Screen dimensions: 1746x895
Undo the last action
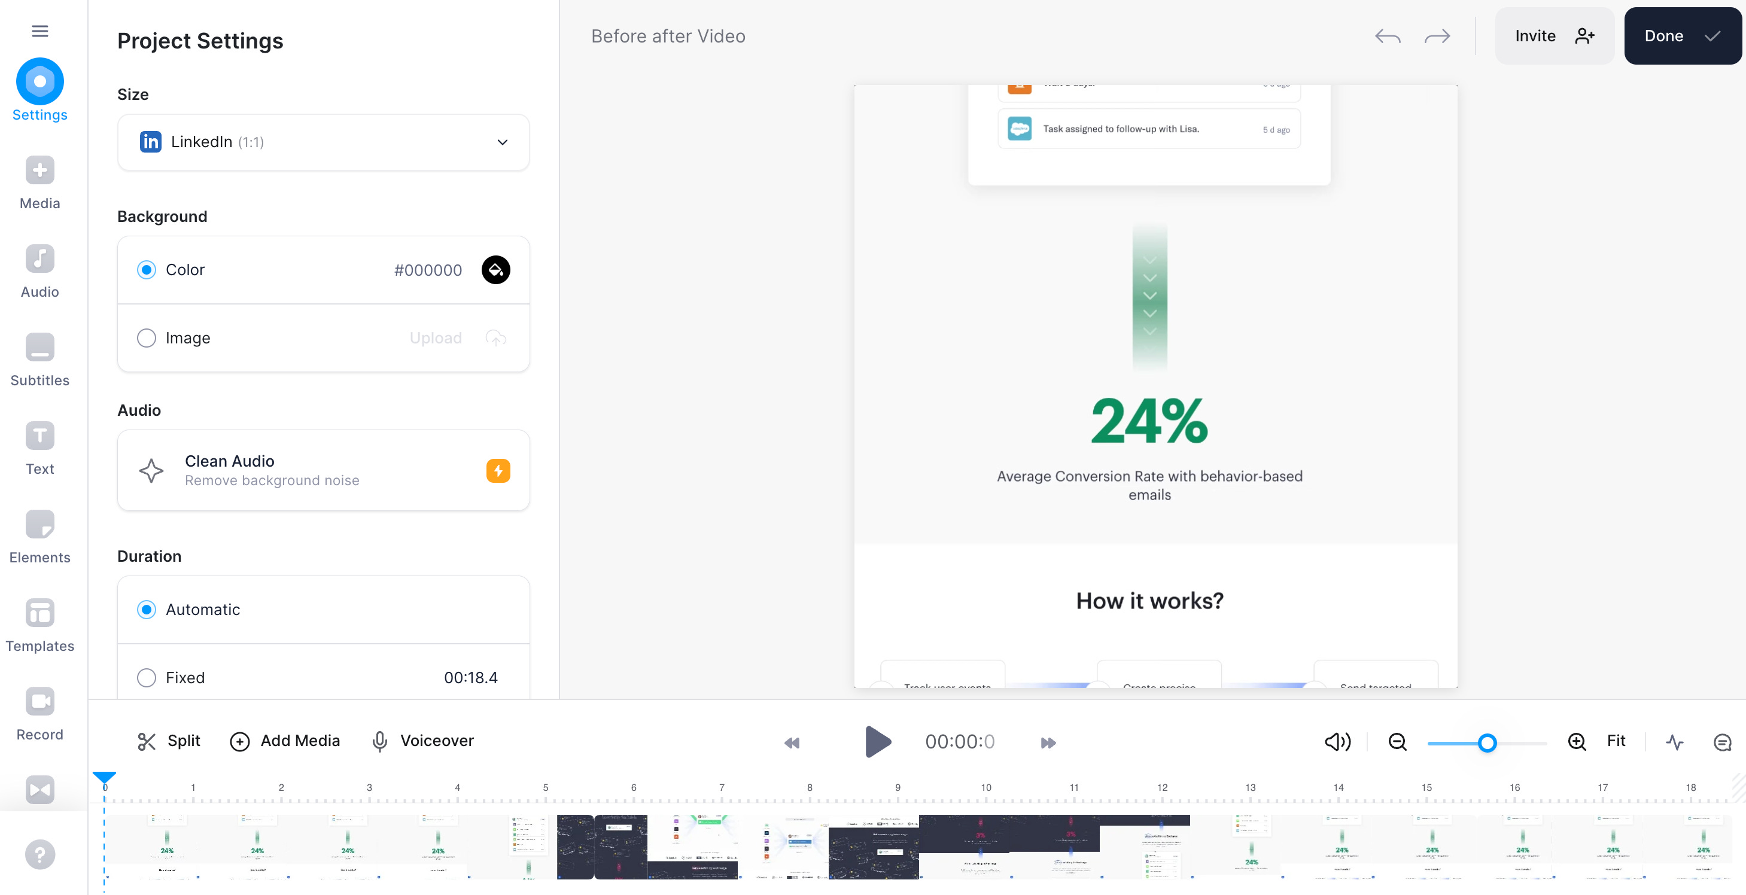(x=1388, y=36)
